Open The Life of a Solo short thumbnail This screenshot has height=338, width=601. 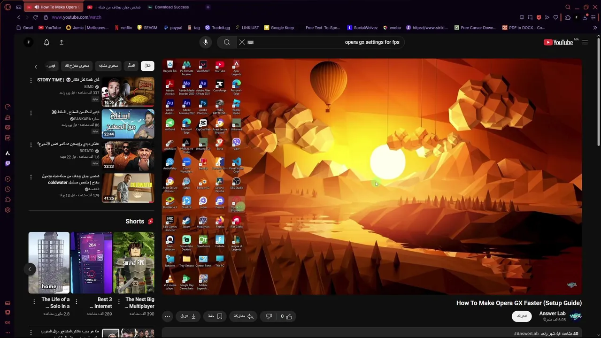(x=49, y=262)
